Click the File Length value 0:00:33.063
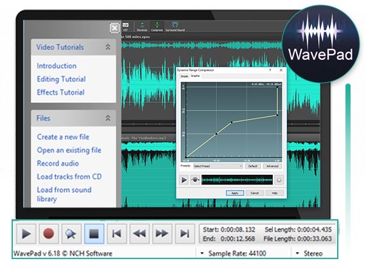Image resolution: width=366 pixels, height=270 pixels. pyautogui.click(x=314, y=239)
